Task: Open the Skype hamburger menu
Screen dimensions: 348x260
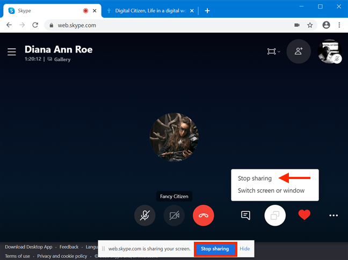Action: 12,52
